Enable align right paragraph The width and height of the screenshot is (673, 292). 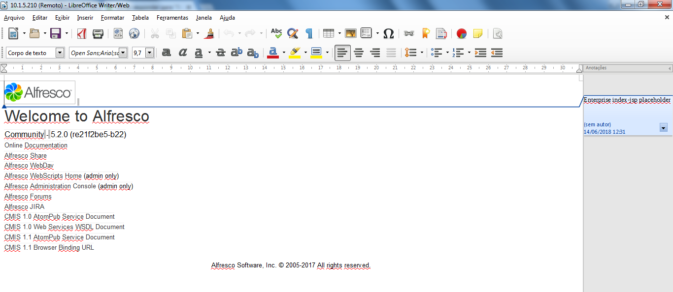tap(375, 53)
